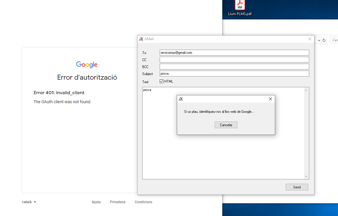Open the Condicions link
This screenshot has width=338, height=216.
point(144,202)
